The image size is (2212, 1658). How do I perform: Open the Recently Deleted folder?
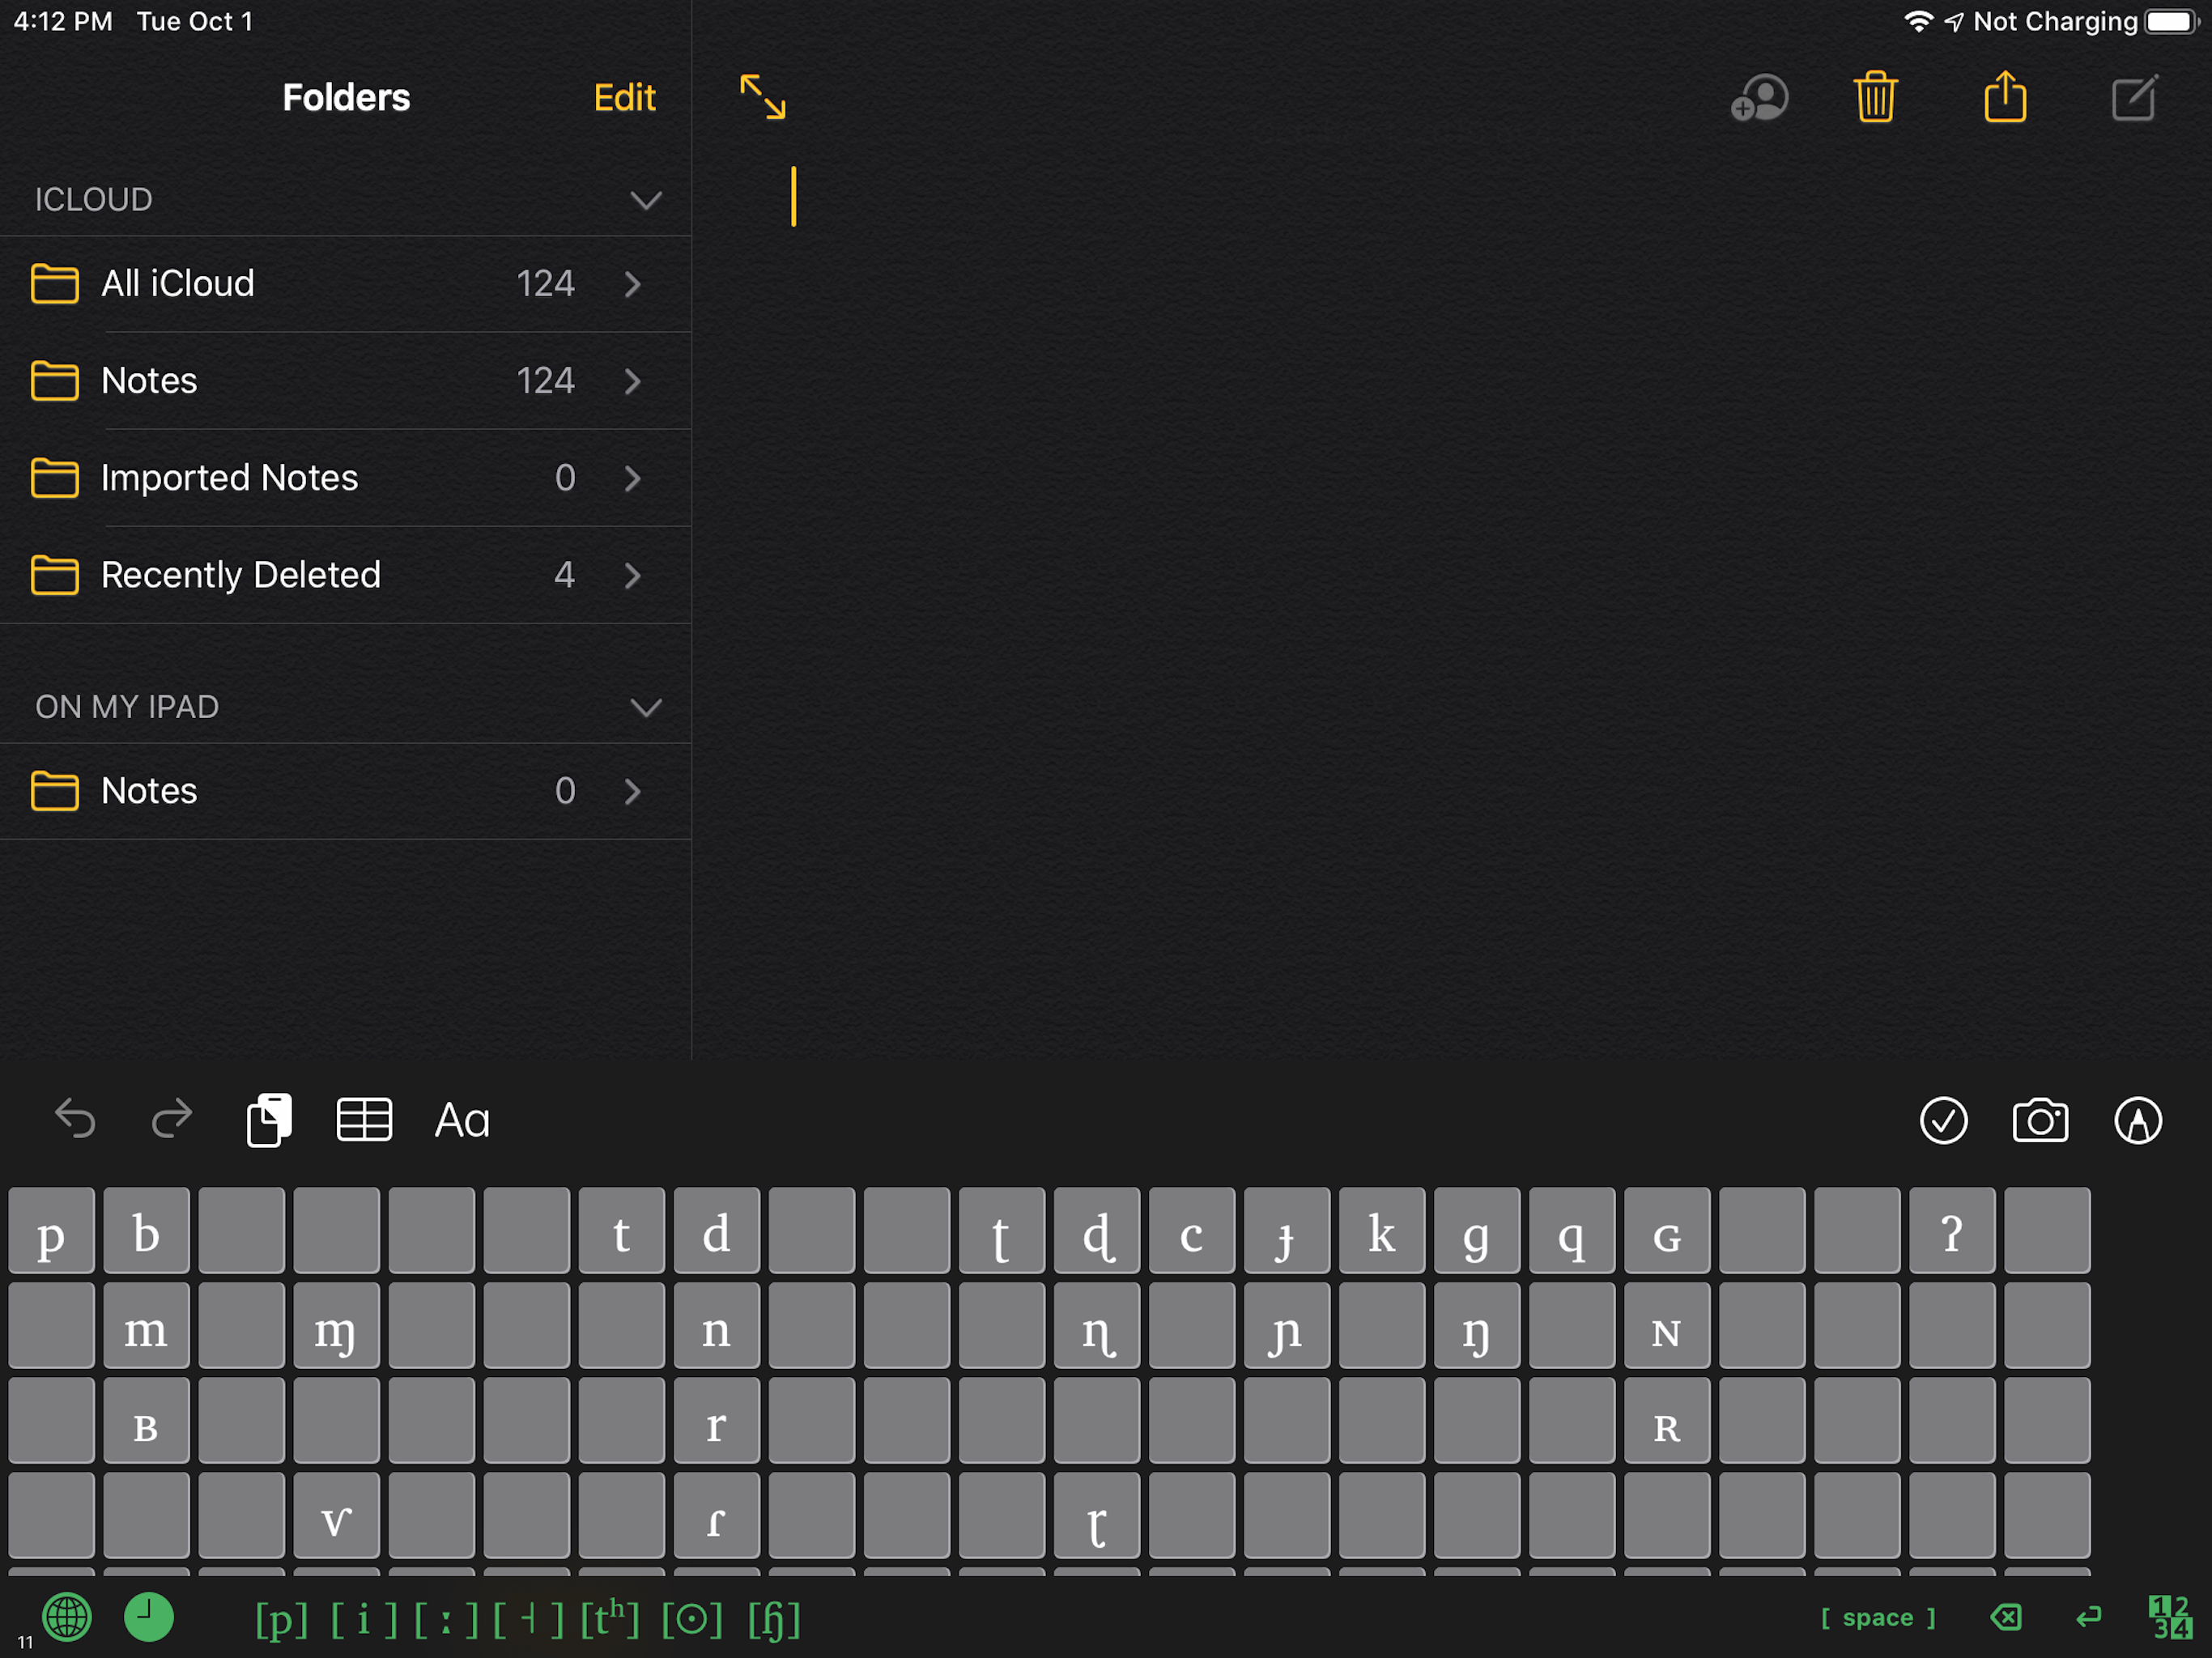point(345,575)
